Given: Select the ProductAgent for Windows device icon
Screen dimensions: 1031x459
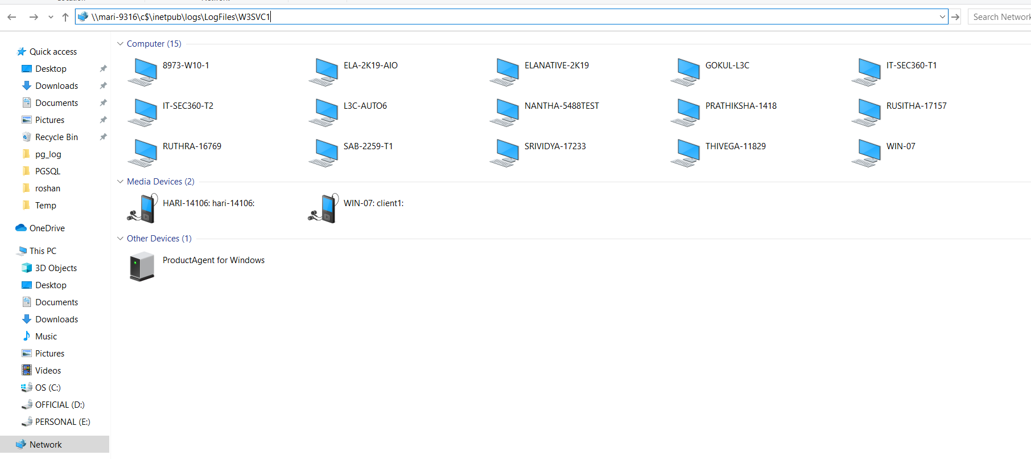Looking at the screenshot, I should [142, 267].
